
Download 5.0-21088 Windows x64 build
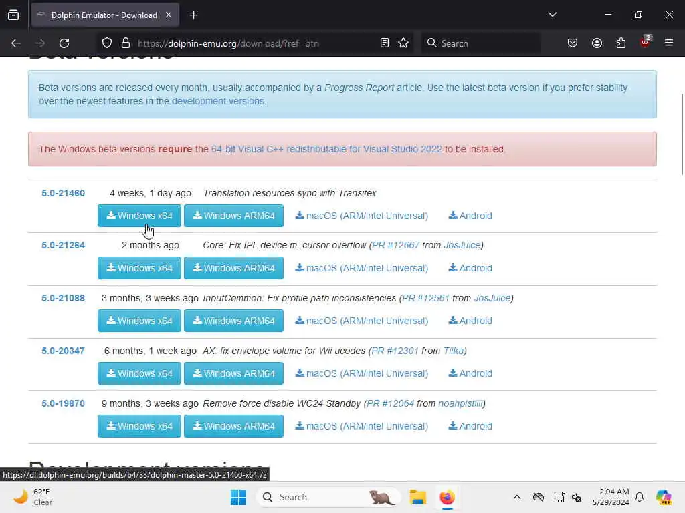pos(139,321)
